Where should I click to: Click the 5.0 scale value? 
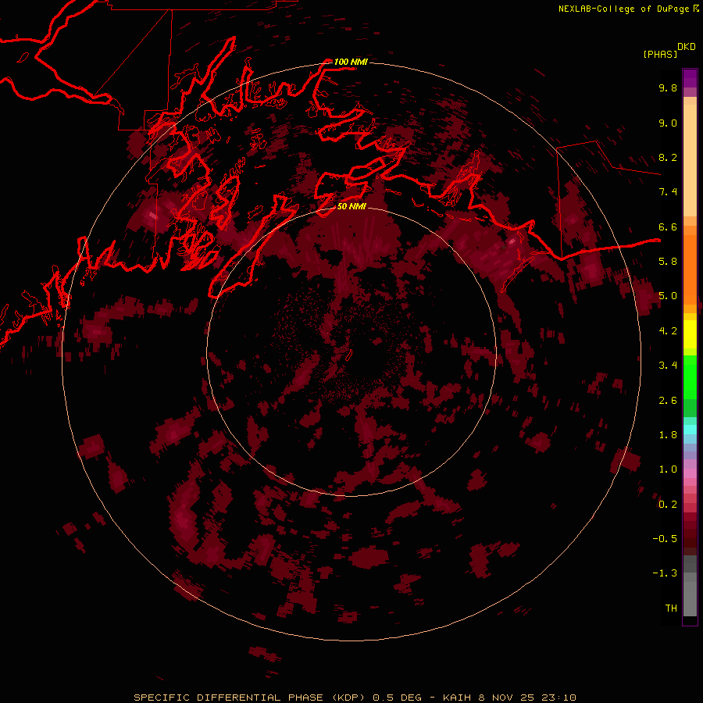(x=668, y=296)
